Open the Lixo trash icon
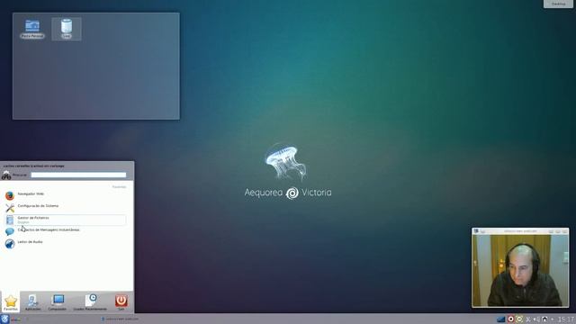 tap(67, 29)
